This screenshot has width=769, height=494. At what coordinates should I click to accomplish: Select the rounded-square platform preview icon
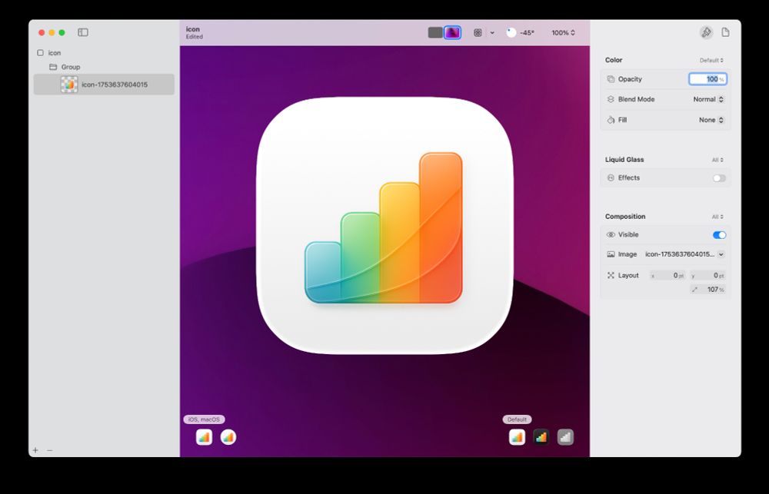tap(204, 437)
